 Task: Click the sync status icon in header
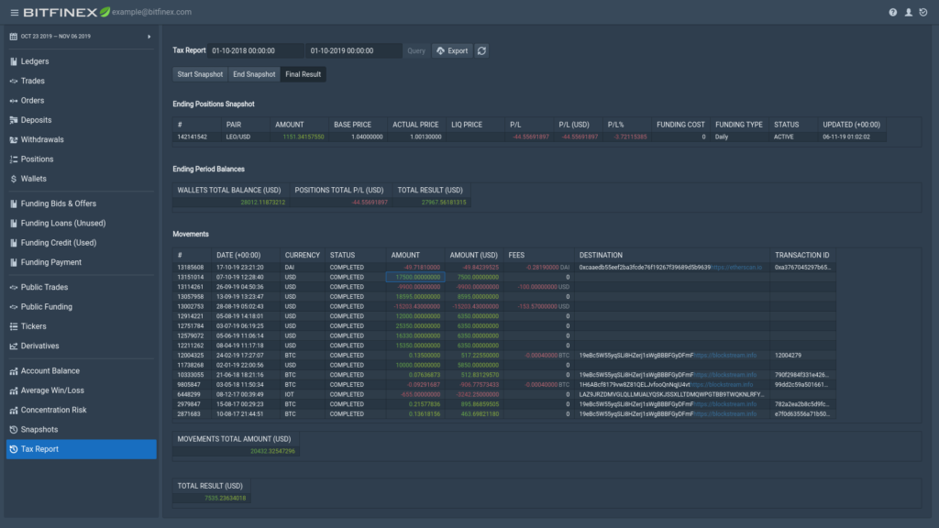point(924,13)
